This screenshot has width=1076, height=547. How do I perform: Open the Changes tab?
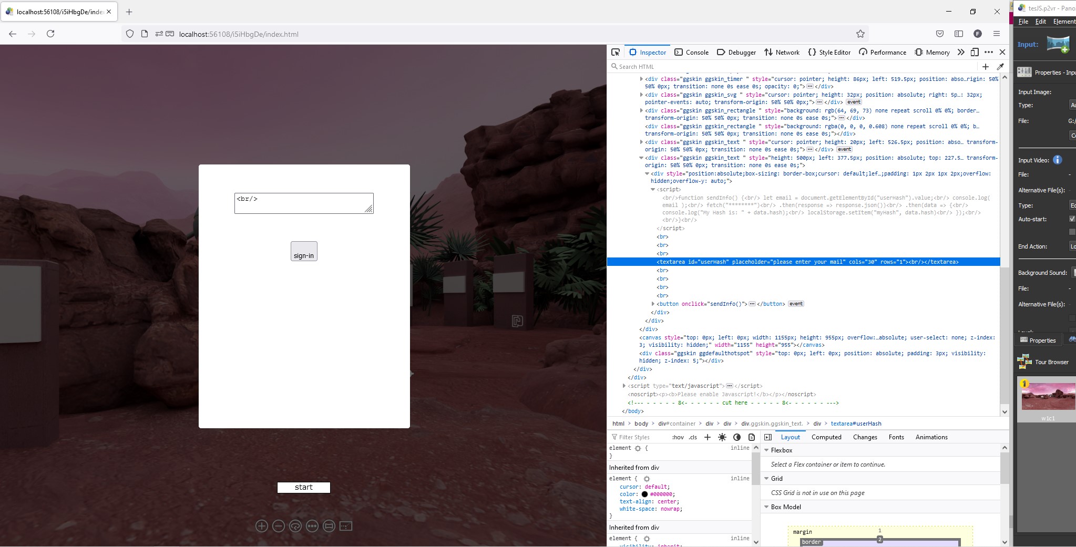(865, 437)
